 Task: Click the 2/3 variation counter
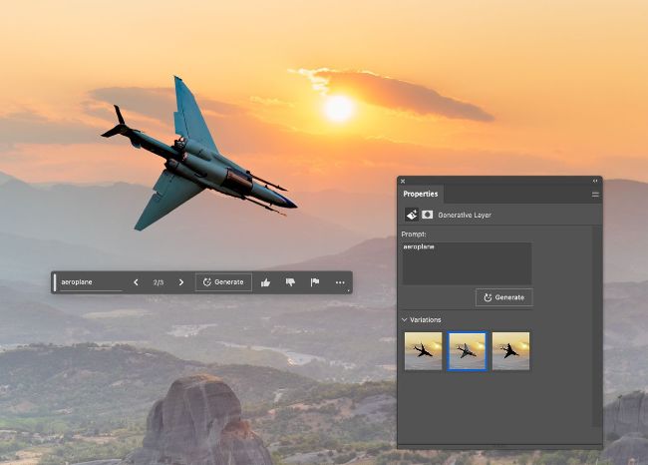(x=159, y=282)
